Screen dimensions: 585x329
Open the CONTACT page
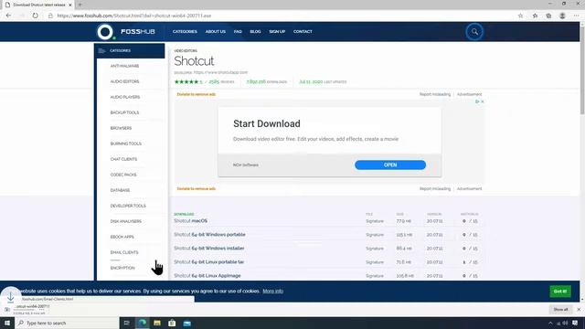(303, 32)
